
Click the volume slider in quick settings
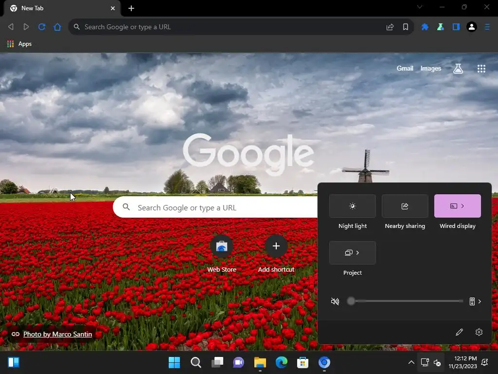pos(405,301)
